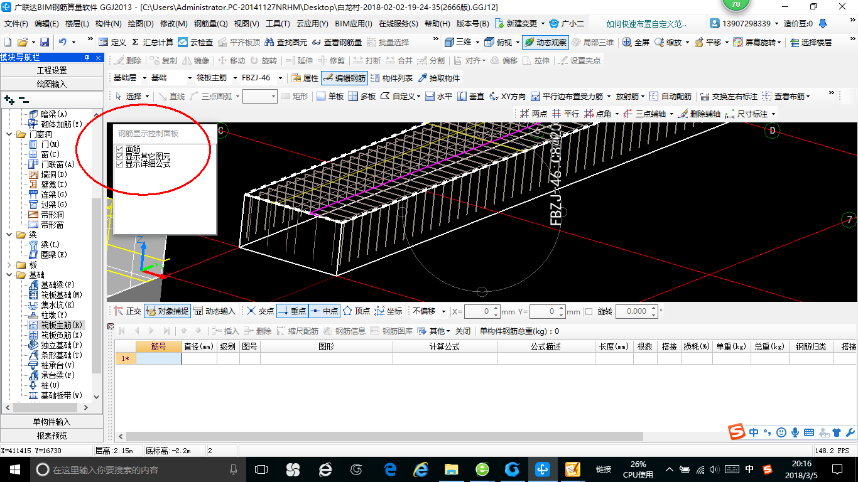Viewport: 858px width, 482px height.
Task: Open 构件列表 component list
Action: click(x=392, y=78)
